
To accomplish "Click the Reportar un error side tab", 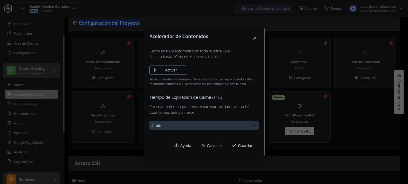I will tap(399, 92).
